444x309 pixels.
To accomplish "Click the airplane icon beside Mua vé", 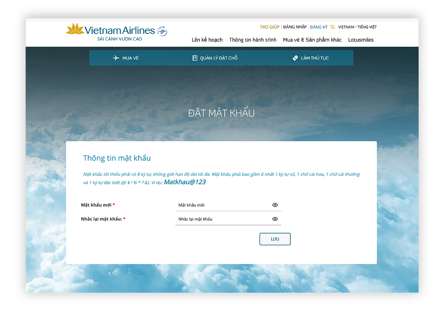I will 116,58.
